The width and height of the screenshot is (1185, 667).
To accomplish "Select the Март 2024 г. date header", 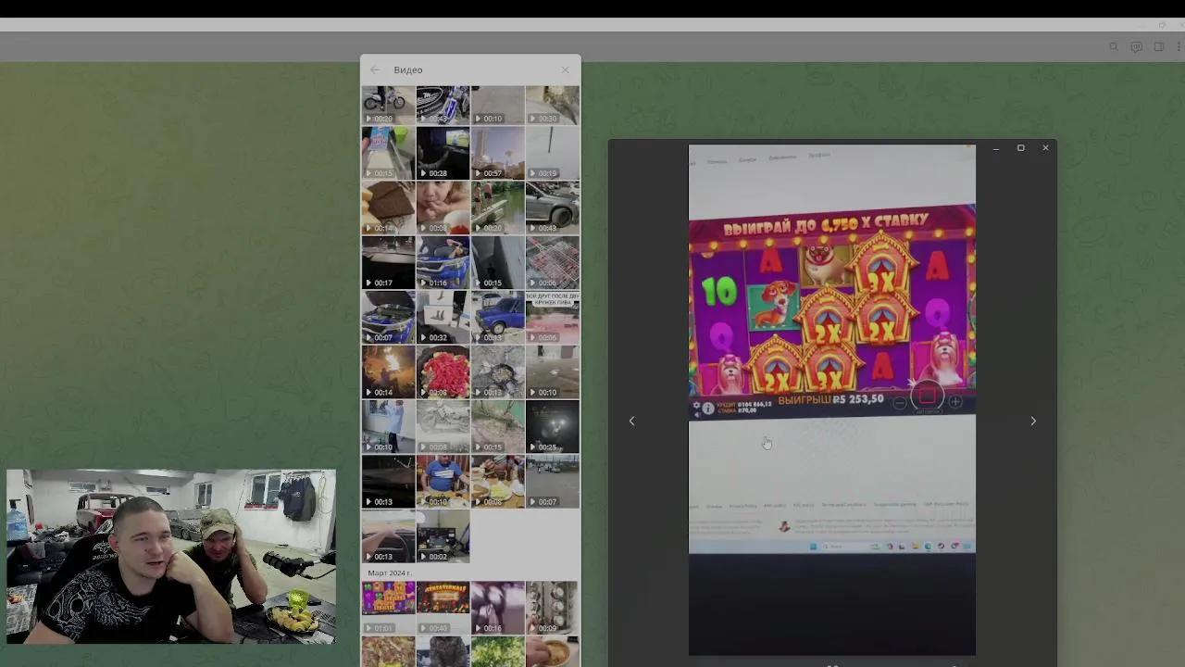I will point(390,573).
